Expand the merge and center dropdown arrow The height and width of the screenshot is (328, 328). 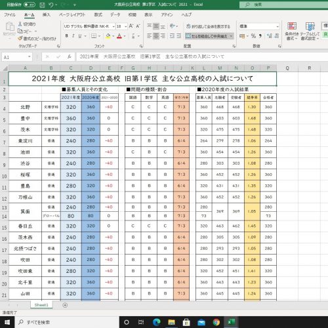[x=231, y=36]
